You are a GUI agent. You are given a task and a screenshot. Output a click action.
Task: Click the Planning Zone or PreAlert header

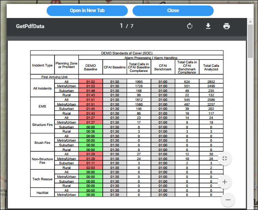coord(67,65)
